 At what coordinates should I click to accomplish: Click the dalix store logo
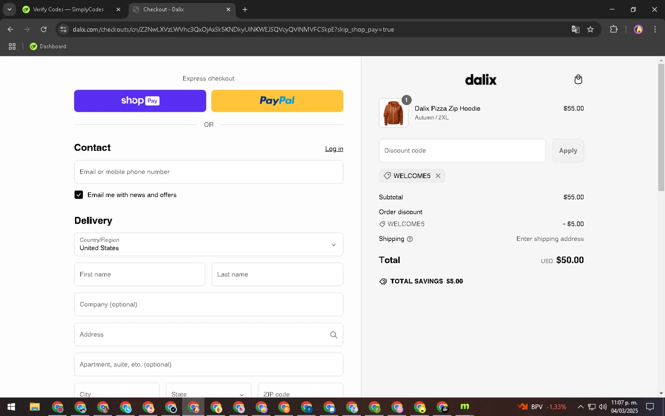[481, 79]
